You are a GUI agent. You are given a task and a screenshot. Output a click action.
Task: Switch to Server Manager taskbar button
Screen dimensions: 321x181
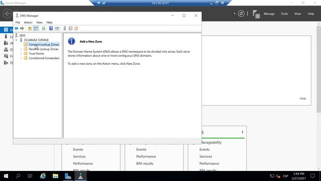click(x=68, y=176)
